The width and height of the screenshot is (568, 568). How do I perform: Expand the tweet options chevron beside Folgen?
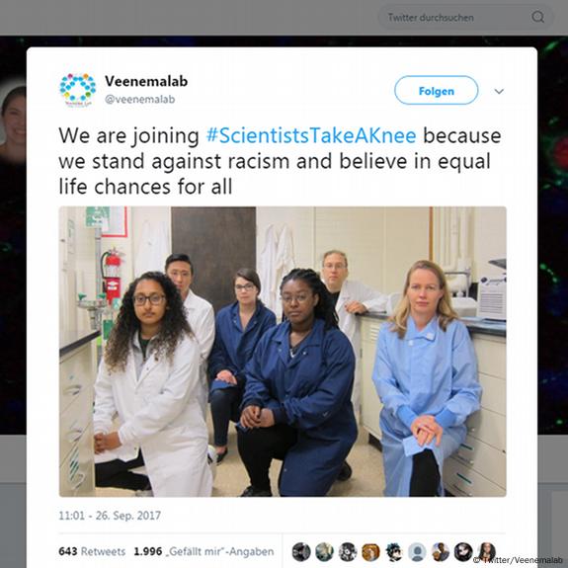[499, 91]
